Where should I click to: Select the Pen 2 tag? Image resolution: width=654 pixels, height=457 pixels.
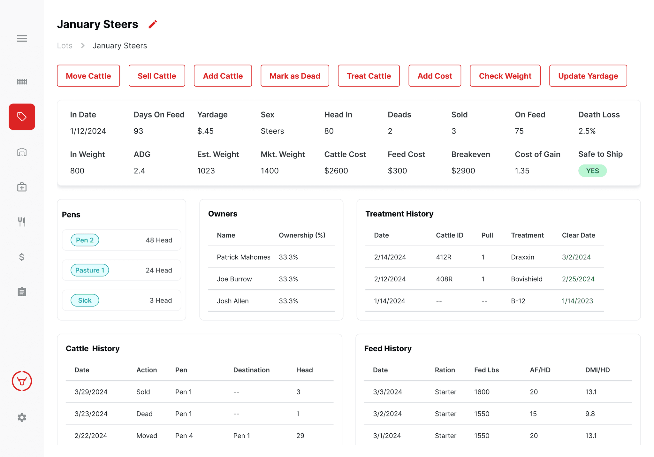[85, 240]
